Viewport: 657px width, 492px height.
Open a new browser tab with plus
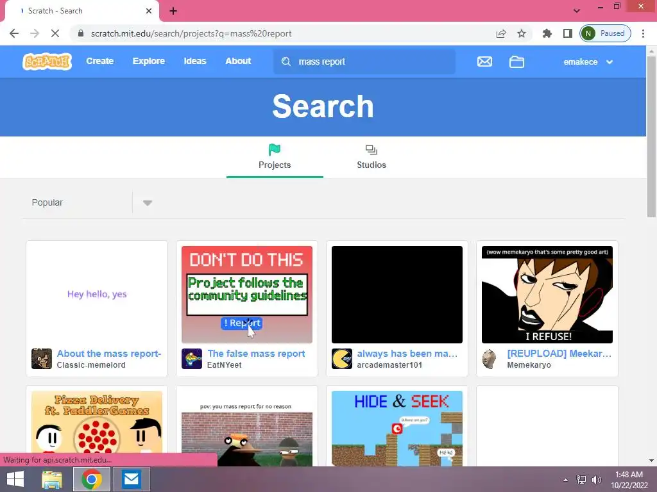173,11
